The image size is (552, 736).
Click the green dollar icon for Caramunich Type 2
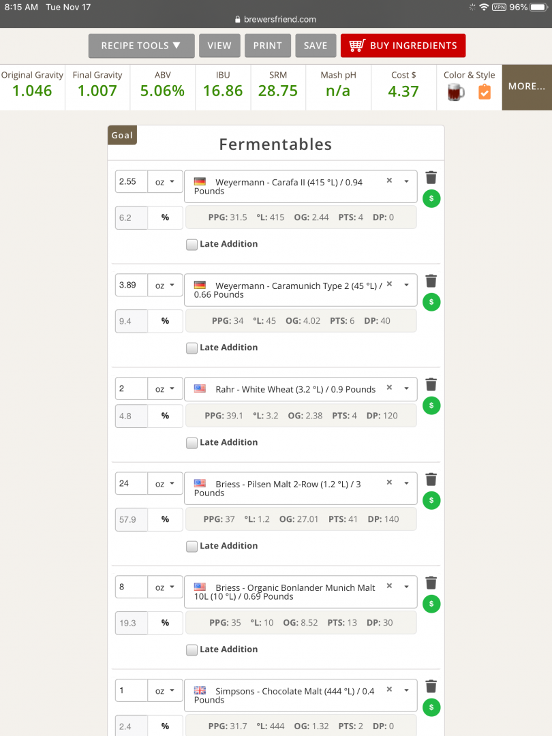[431, 302]
